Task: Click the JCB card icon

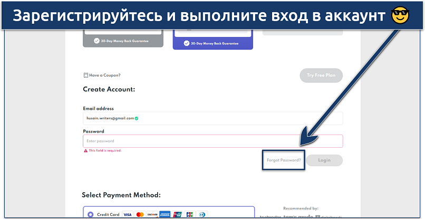Action: coord(190,214)
